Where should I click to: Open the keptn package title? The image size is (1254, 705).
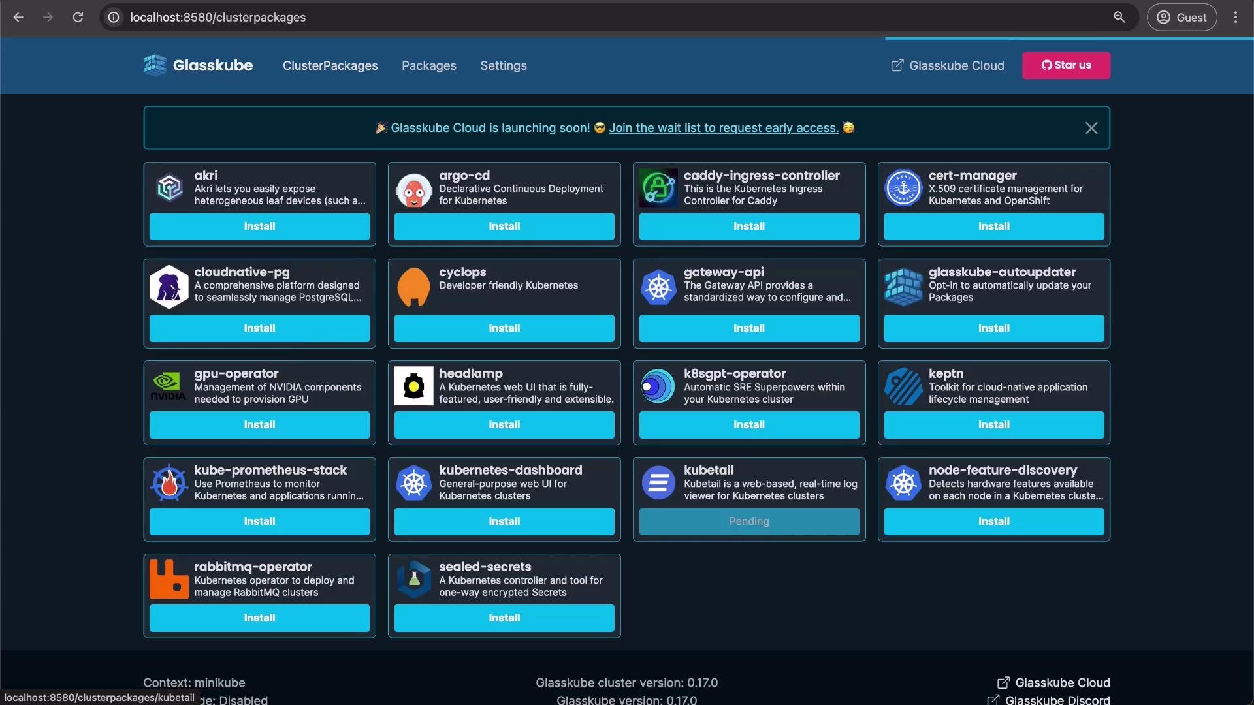tap(946, 373)
